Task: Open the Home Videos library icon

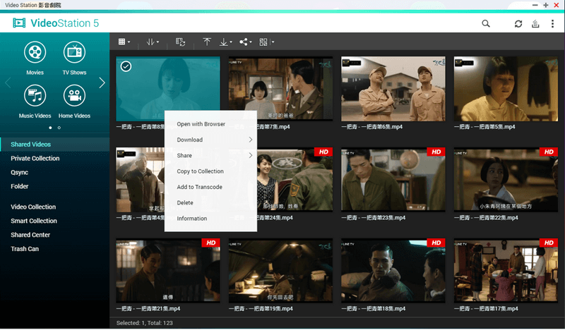Action: tap(74, 96)
